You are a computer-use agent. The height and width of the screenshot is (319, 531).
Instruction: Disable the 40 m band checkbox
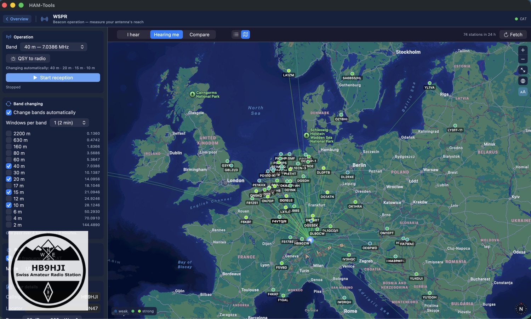click(x=9, y=166)
